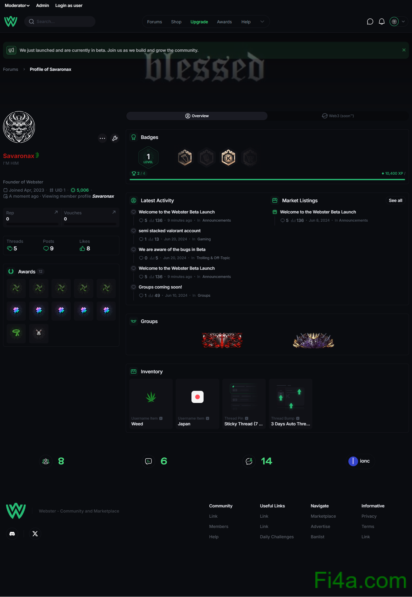The height and width of the screenshot is (597, 412).
Task: Expand the navigation bar chevron after Help
Action: coord(262,21)
